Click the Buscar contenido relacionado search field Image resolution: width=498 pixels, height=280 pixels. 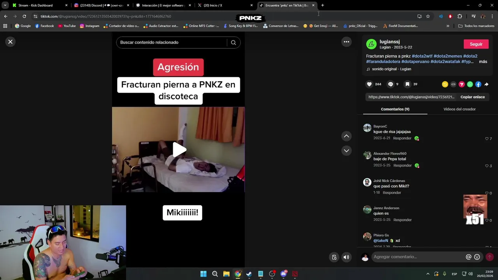coord(172,42)
